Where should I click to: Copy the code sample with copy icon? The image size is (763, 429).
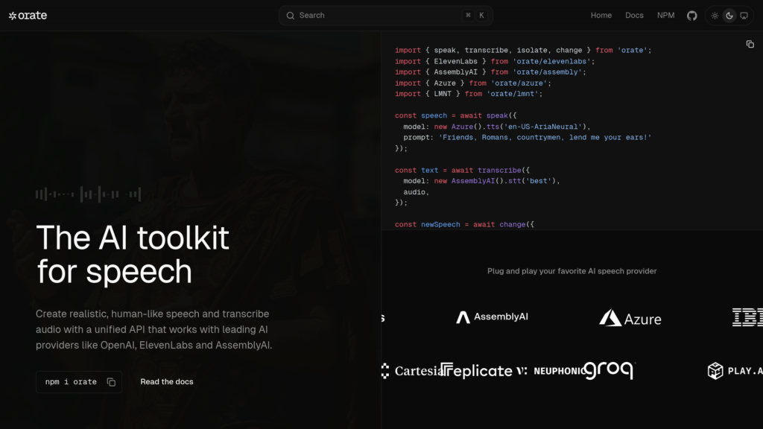tap(750, 44)
